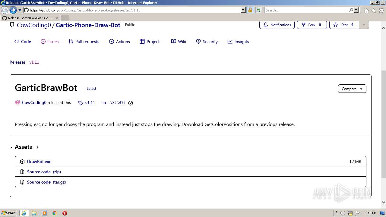Click the volume speaker tray icon
This screenshot has height=217, width=386.
click(x=343, y=213)
